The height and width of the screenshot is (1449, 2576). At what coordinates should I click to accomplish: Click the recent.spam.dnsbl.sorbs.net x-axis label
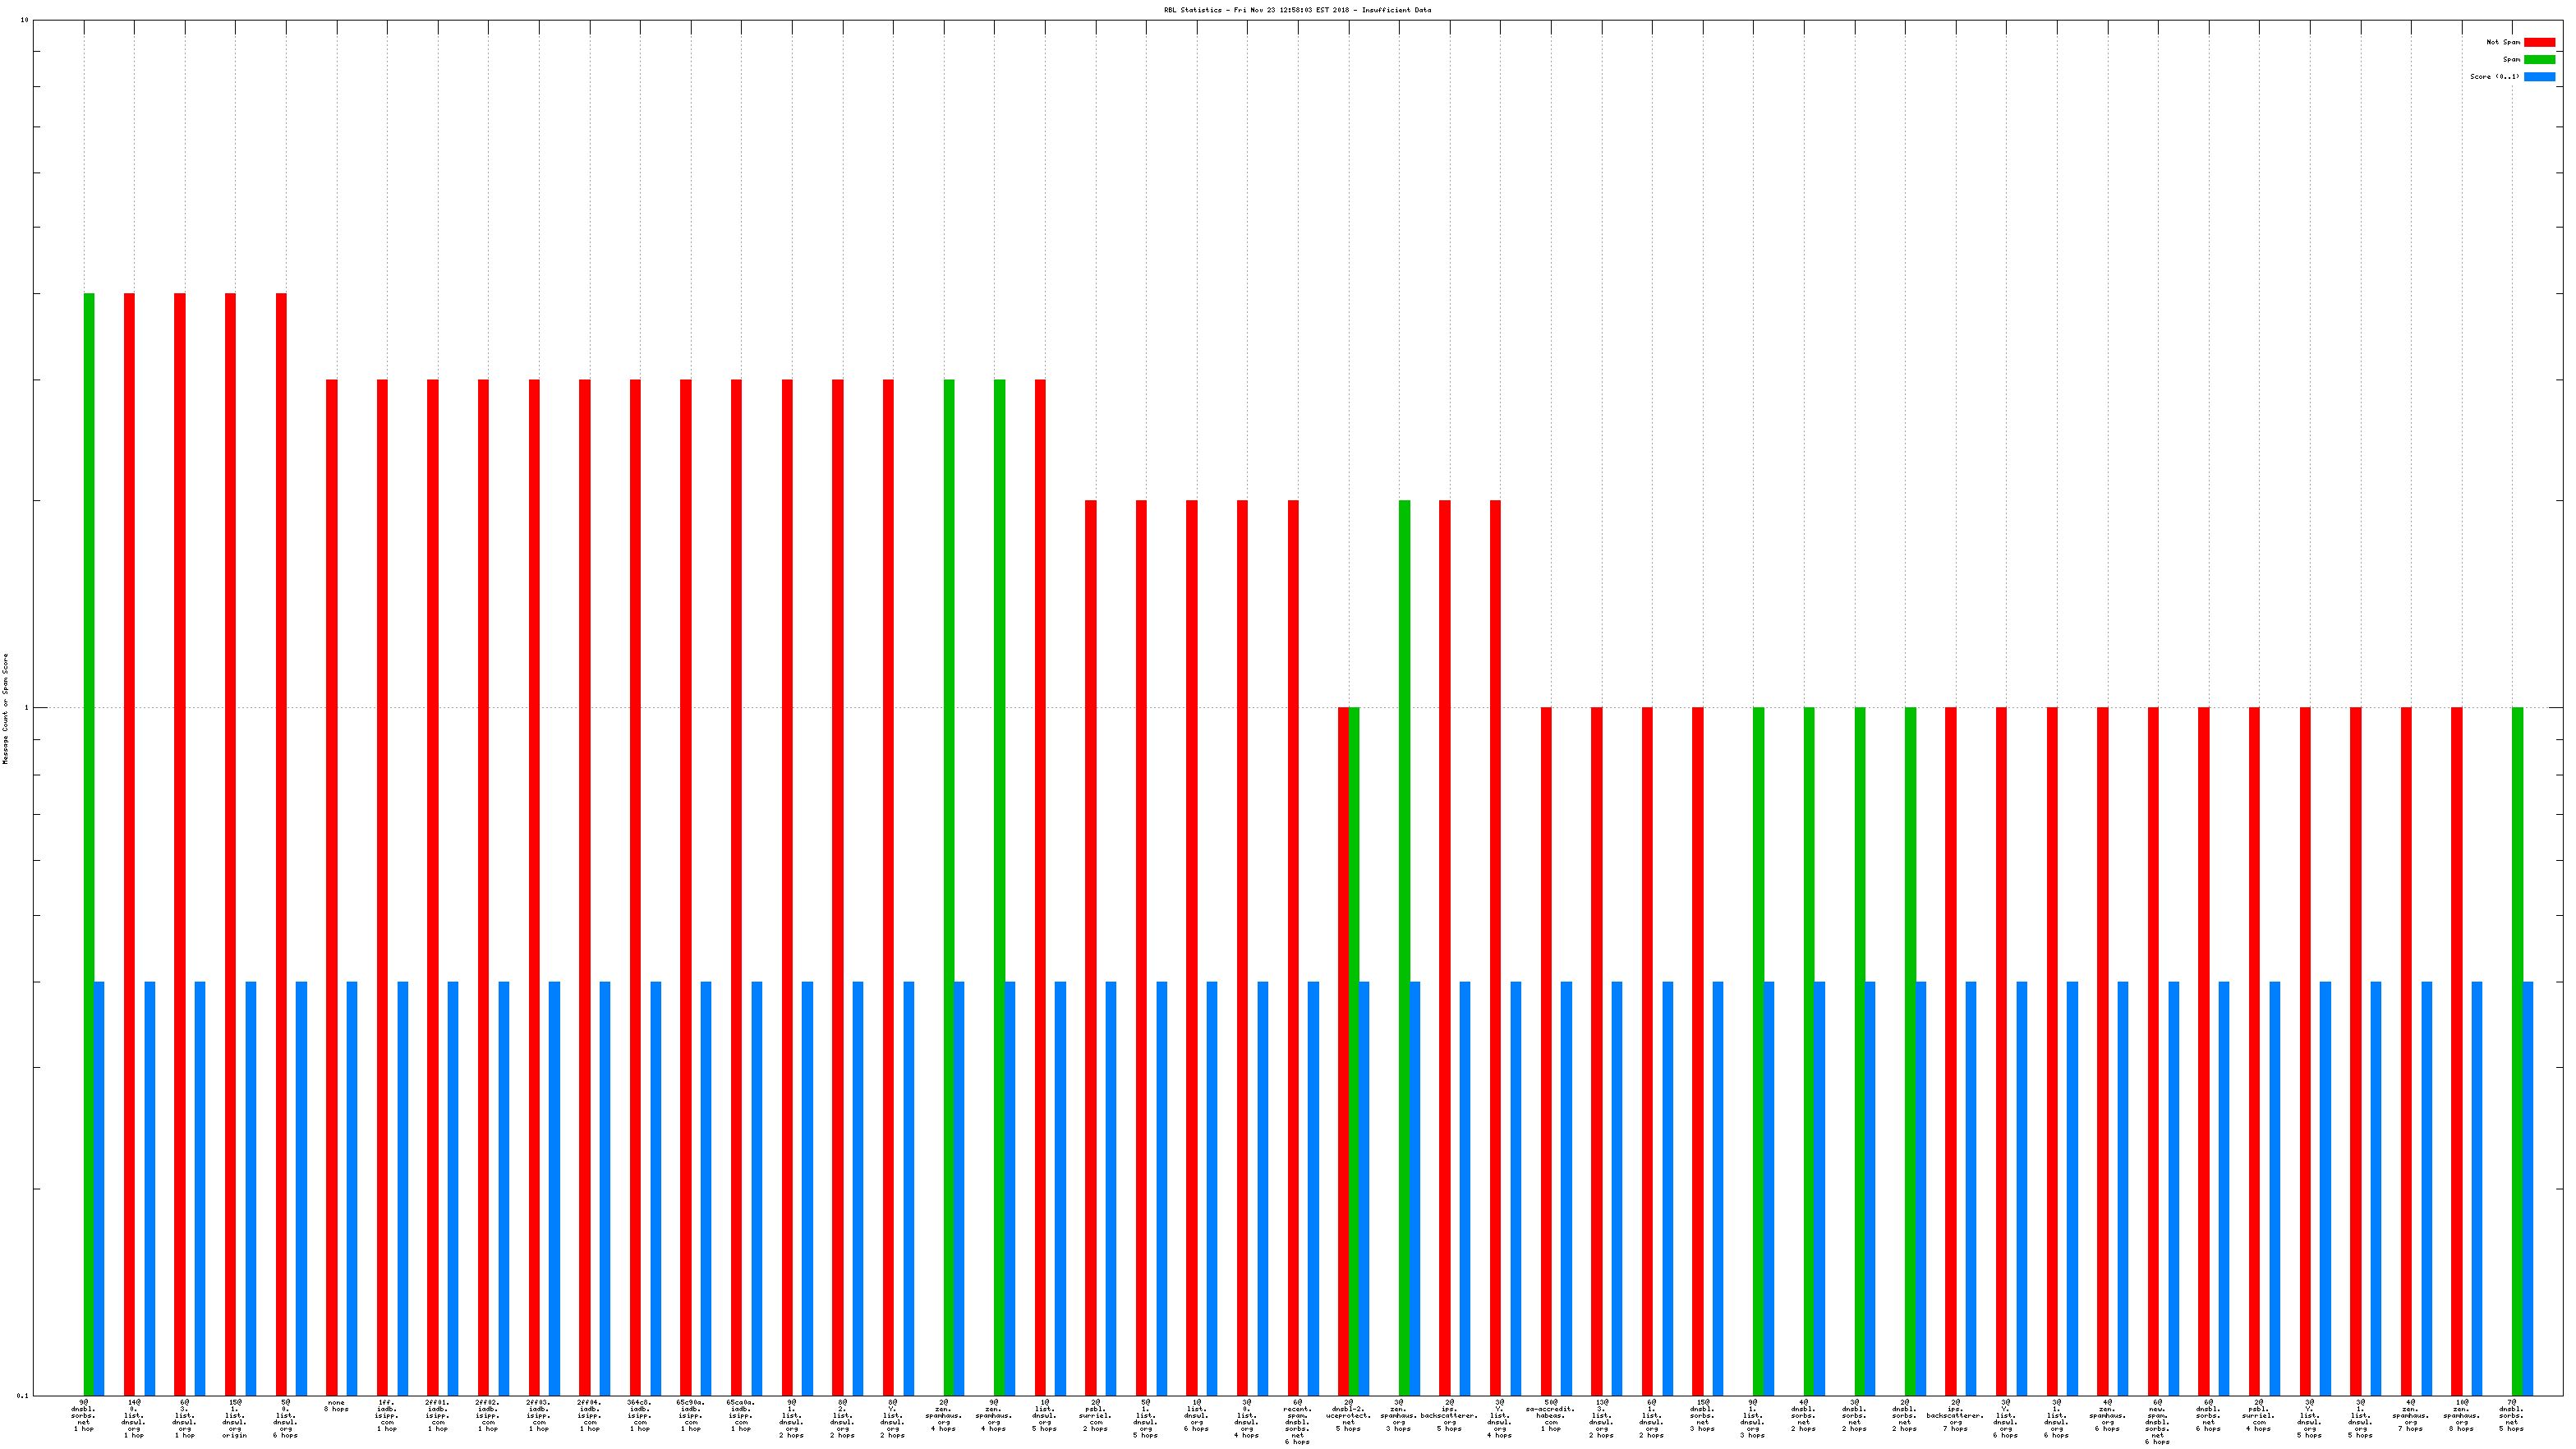1297,1421
